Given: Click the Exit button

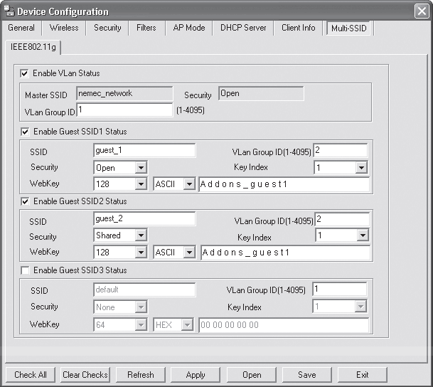Looking at the screenshot, I should (x=363, y=375).
